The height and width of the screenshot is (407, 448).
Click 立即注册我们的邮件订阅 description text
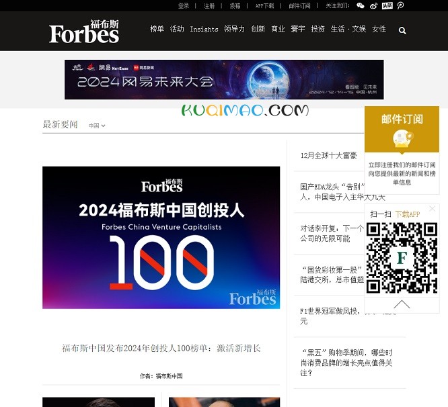pos(402,173)
